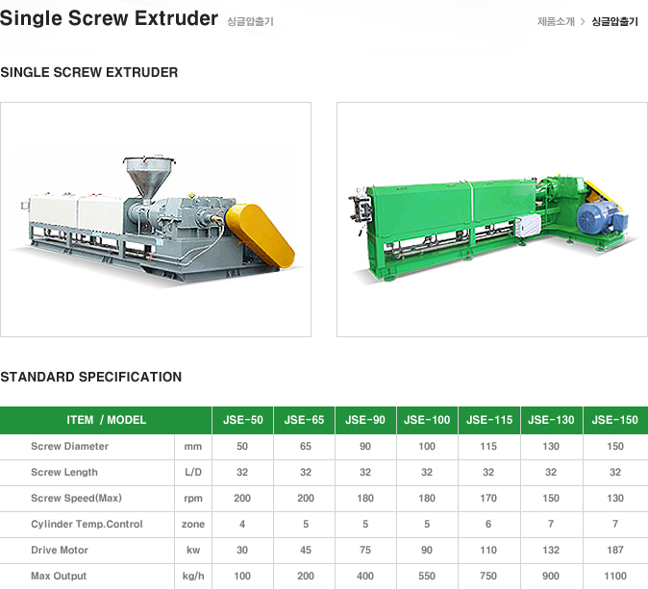Select the JSE-100 column header
648x590 pixels.
coord(427,420)
